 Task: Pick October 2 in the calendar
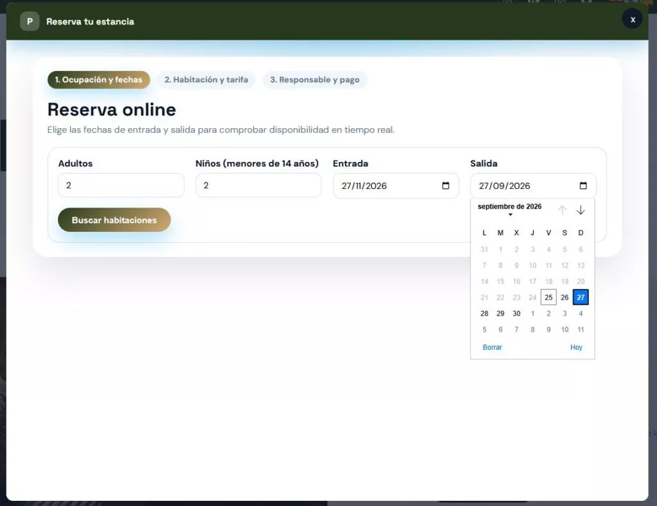(x=549, y=313)
